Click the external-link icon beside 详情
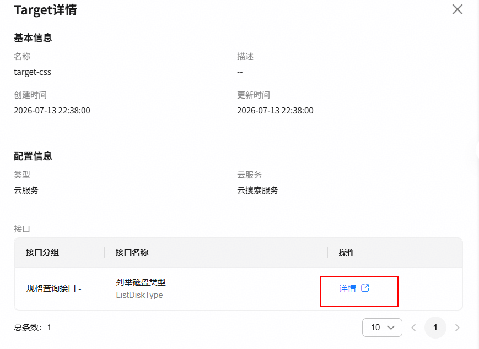The height and width of the screenshot is (349, 479). click(x=365, y=288)
